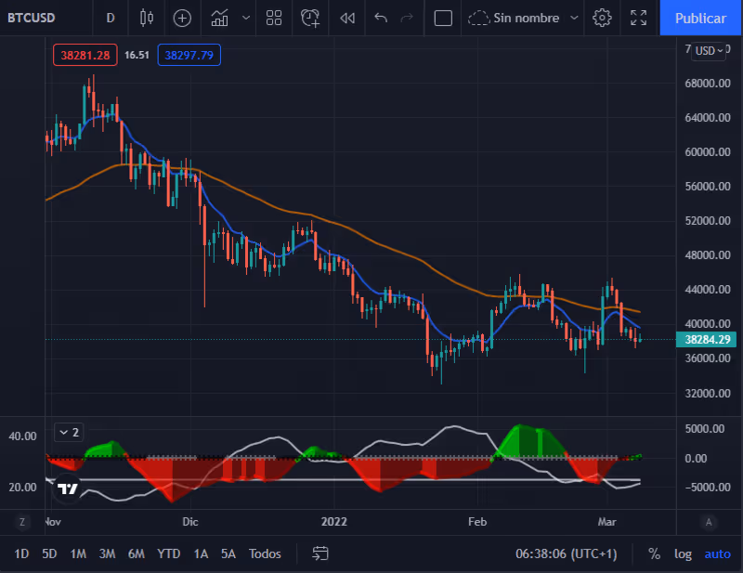Click the Publicar button
Viewport: 743px width, 573px height.
[700, 18]
